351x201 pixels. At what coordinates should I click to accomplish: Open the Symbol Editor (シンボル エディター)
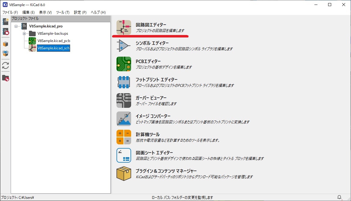point(124,46)
